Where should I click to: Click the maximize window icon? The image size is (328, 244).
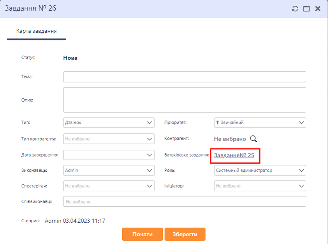306,9
